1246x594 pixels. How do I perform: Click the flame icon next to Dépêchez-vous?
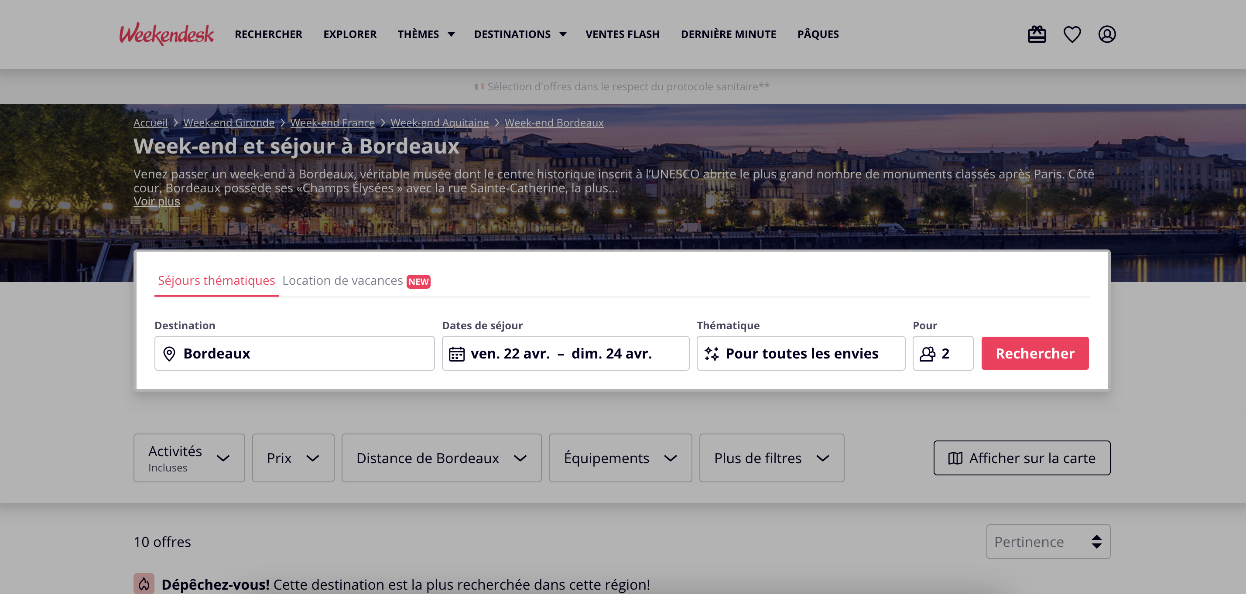coord(144,584)
